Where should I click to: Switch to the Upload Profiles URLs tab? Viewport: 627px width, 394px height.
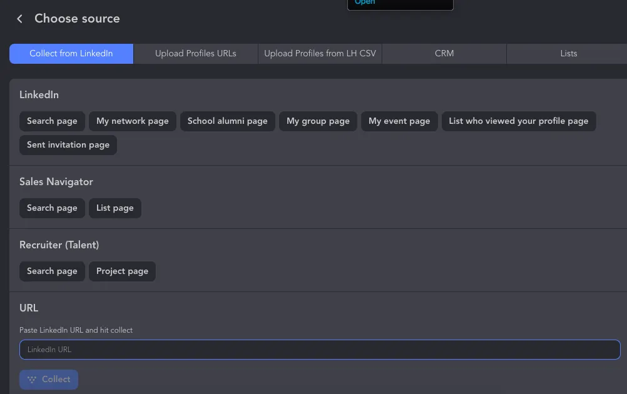[195, 54]
